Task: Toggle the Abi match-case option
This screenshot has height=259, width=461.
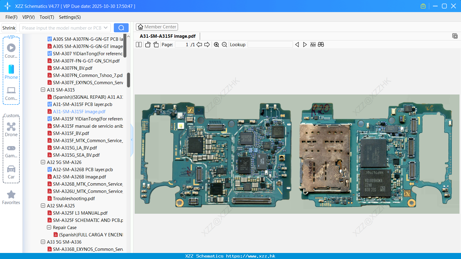Action: (x=313, y=45)
